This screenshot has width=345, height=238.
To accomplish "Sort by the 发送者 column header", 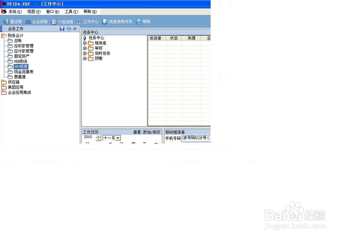I will pyautogui.click(x=157, y=38).
